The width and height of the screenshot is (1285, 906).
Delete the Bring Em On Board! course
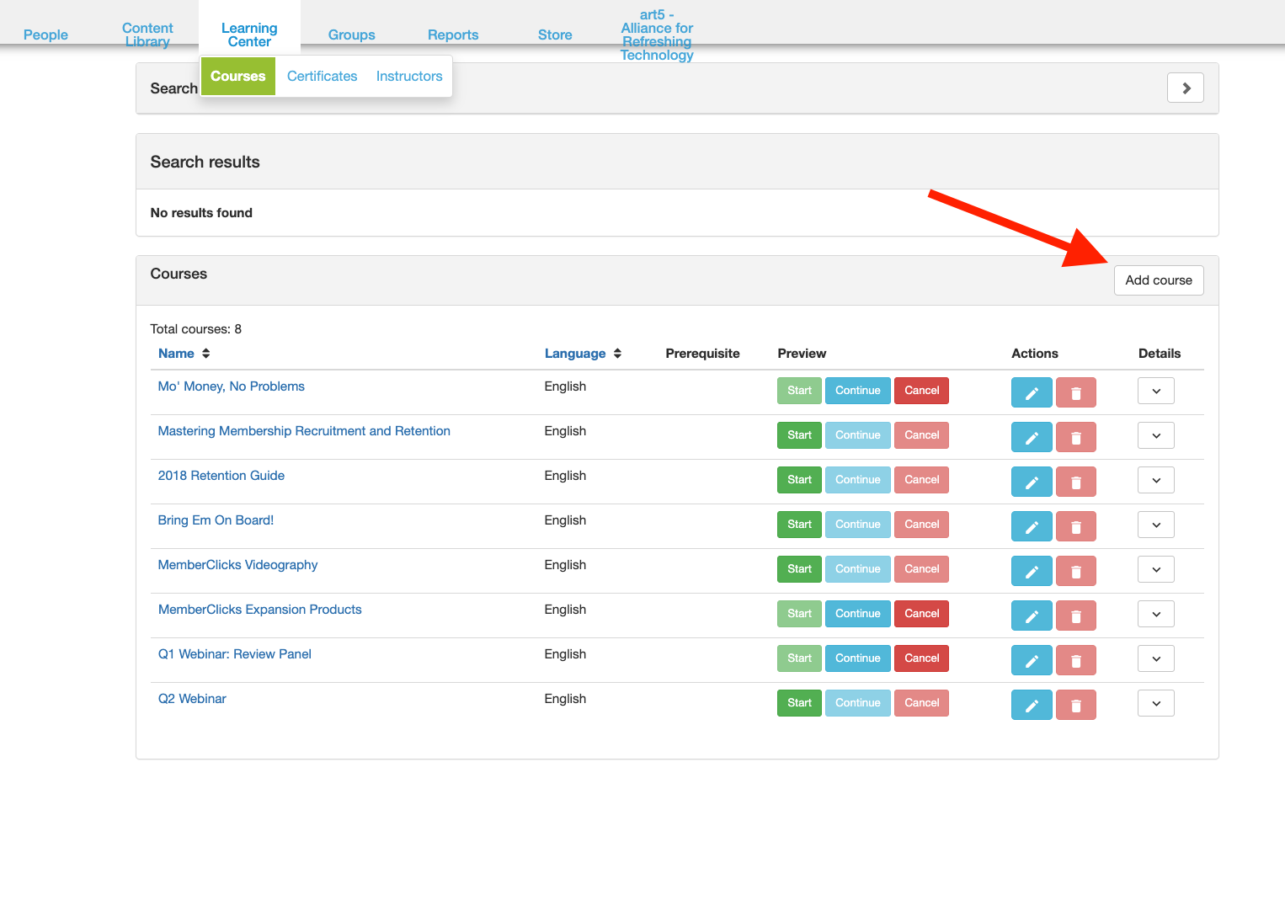1075,526
